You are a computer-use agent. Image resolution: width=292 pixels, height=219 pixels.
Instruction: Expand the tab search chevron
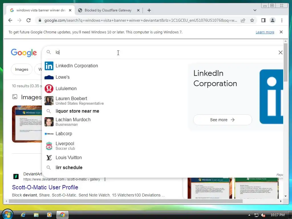255,10
